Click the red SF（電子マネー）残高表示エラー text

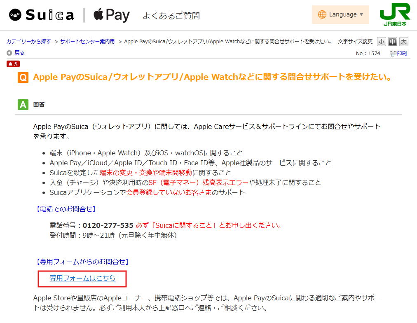[199, 183]
